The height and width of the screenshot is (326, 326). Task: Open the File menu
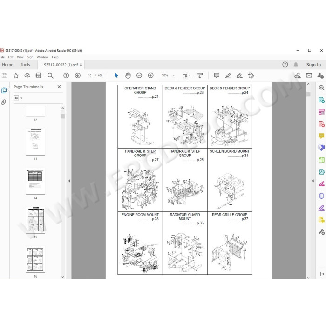coord(2,57)
